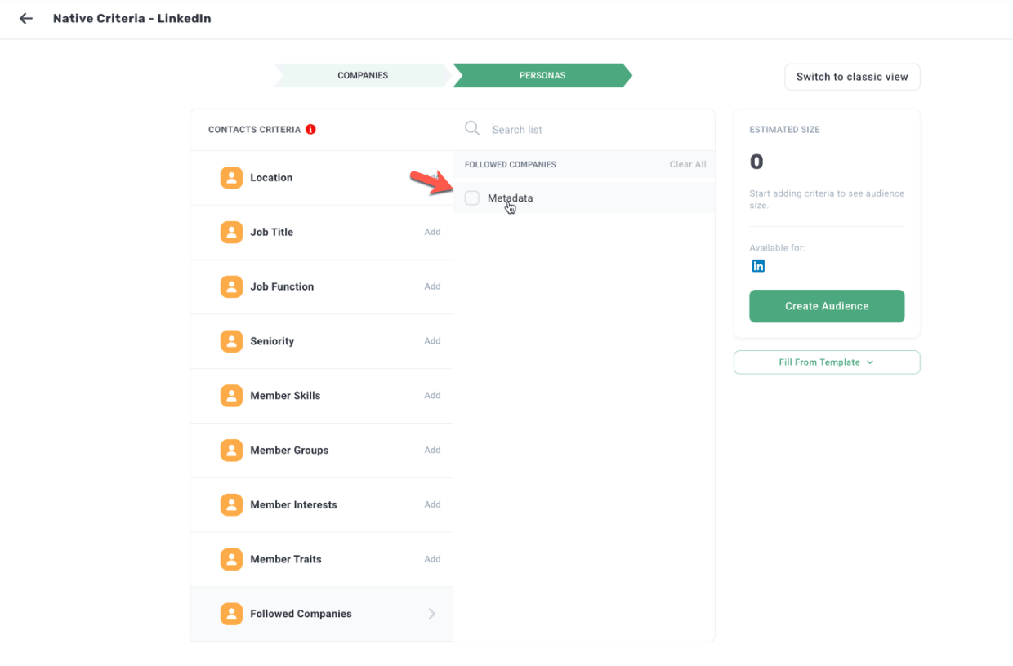This screenshot has width=1013, height=666.
Task: Click the LinkedIn logo icon
Action: pyautogui.click(x=758, y=266)
